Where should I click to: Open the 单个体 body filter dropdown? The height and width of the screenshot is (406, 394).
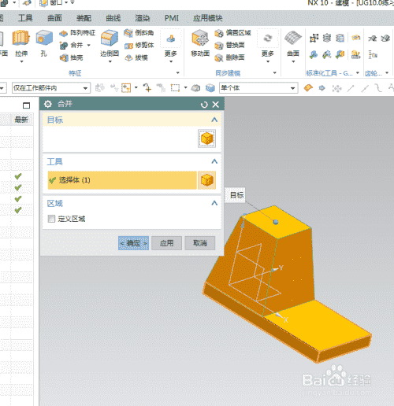[258, 88]
